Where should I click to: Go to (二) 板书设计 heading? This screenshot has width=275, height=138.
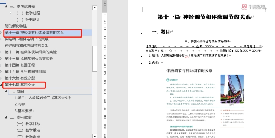(x=28, y=19)
